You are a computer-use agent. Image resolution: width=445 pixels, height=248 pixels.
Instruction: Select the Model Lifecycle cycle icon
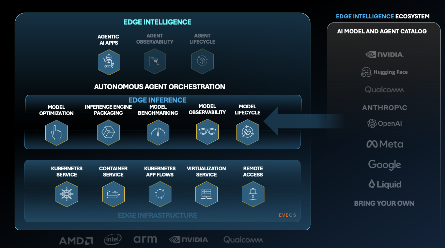pyautogui.click(x=248, y=132)
